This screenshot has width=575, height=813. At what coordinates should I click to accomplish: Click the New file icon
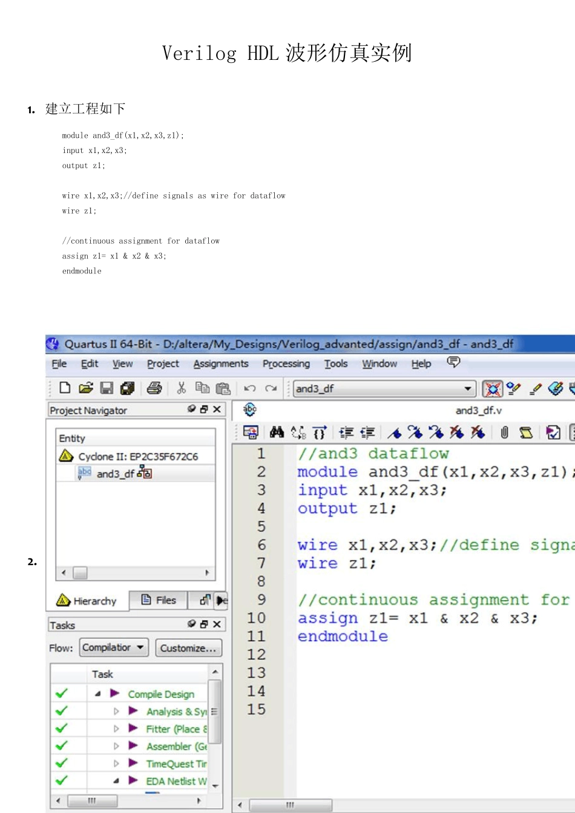coord(65,388)
